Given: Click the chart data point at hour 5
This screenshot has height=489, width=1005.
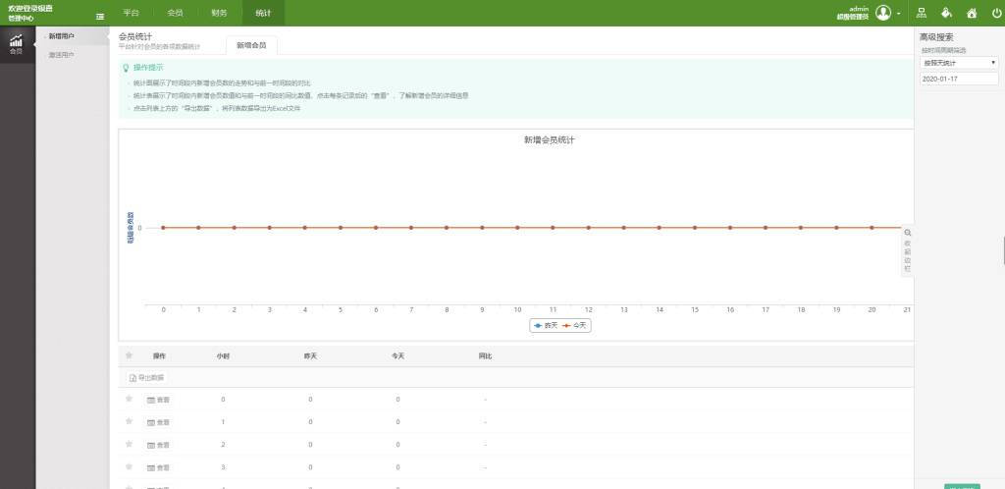Looking at the screenshot, I should [341, 228].
